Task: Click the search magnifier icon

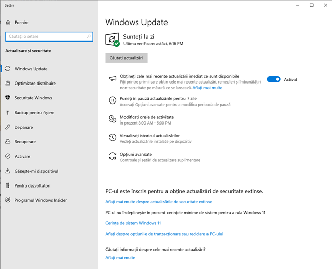Action: pyautogui.click(x=89, y=37)
